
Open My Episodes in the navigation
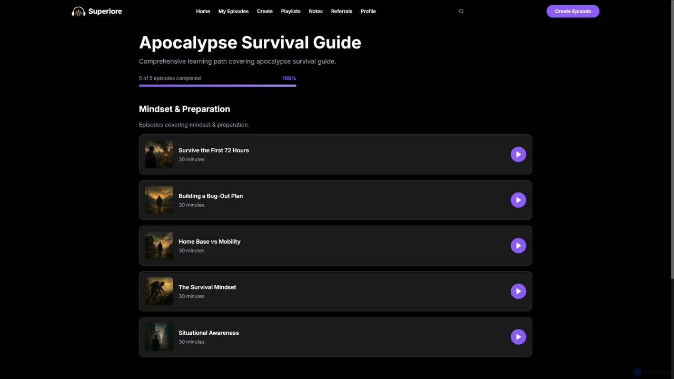(x=233, y=11)
